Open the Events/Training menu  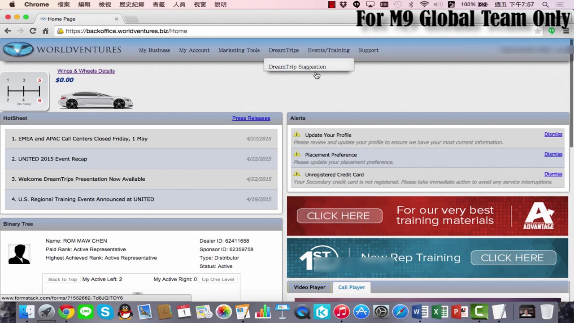[329, 50]
